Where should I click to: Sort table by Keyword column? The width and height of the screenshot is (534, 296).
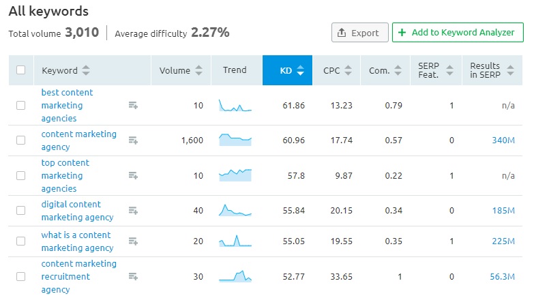tap(65, 70)
